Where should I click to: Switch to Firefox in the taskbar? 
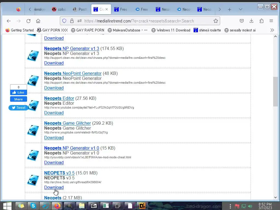coord(57,206)
